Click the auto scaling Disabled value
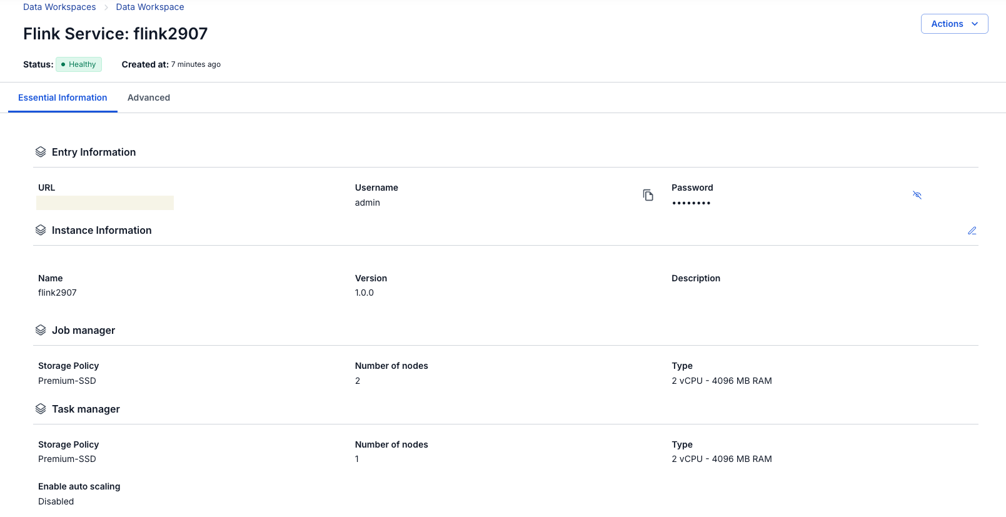Screen dimensions: 1006x517 56,501
